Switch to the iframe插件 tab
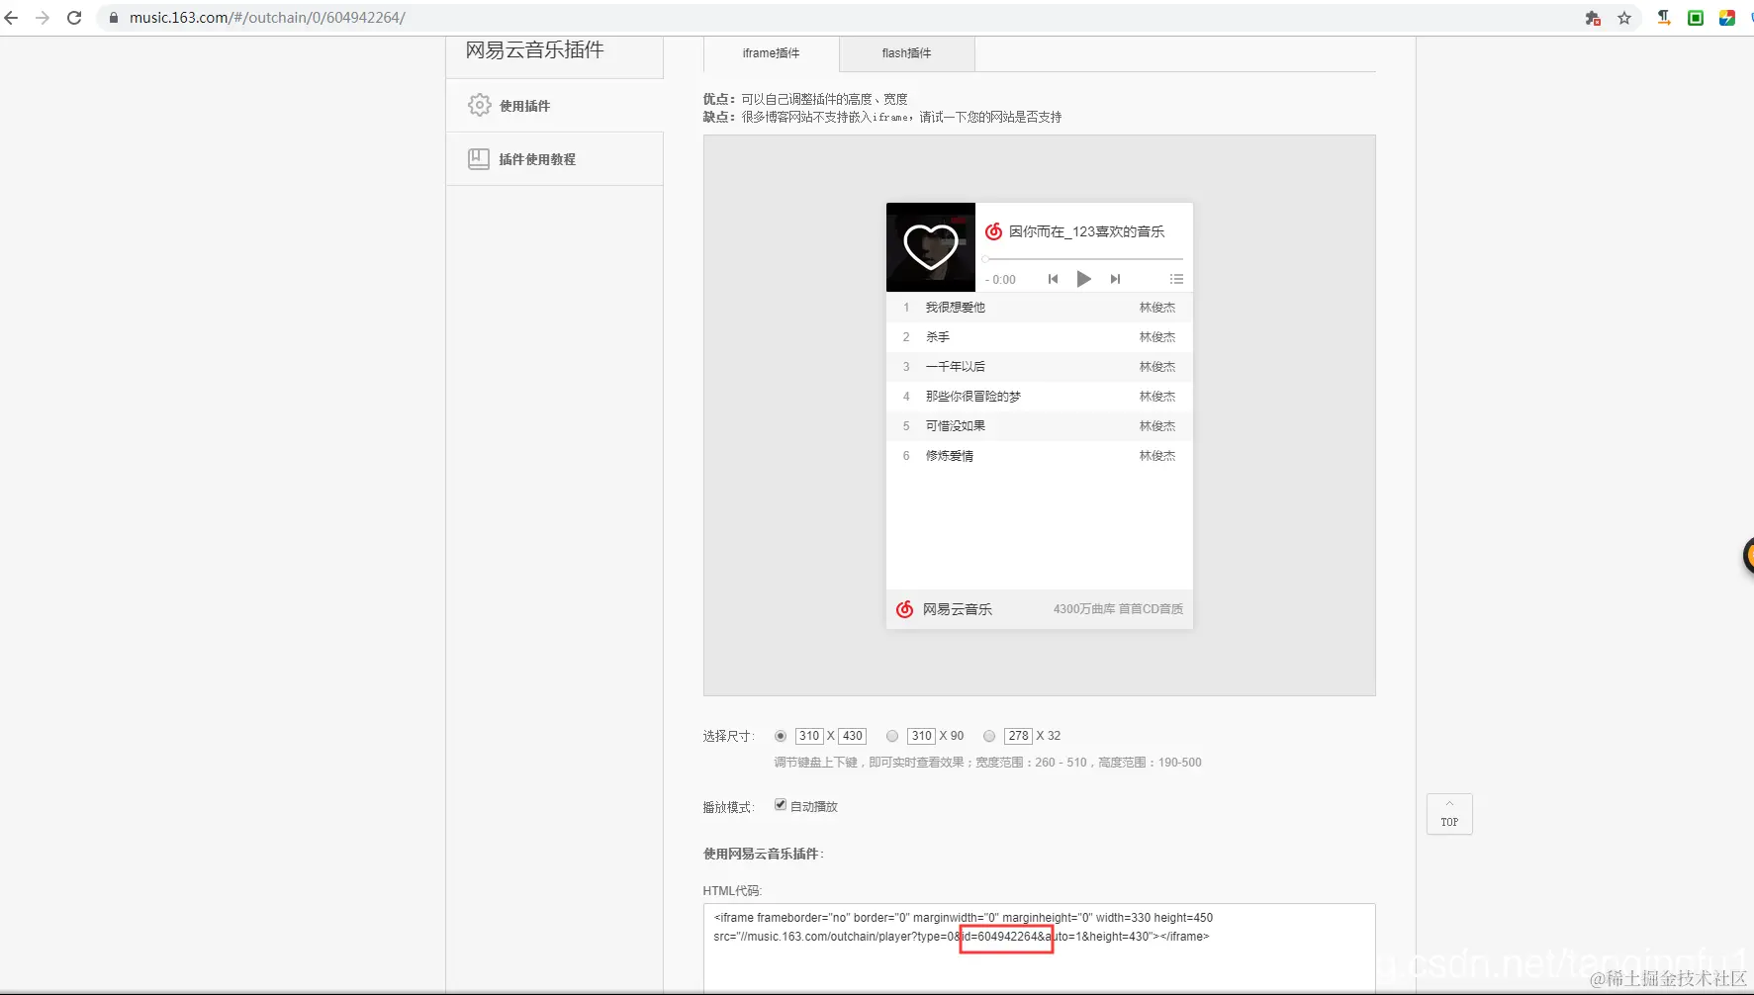This screenshot has width=1754, height=995. pos(771,53)
